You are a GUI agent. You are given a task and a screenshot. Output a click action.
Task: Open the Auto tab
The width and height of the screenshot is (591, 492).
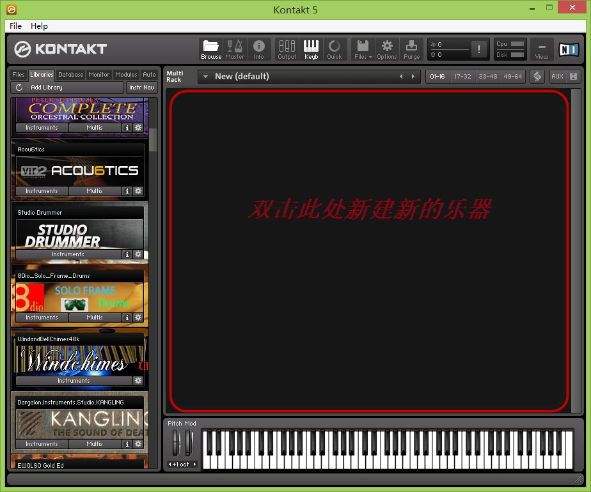(149, 75)
